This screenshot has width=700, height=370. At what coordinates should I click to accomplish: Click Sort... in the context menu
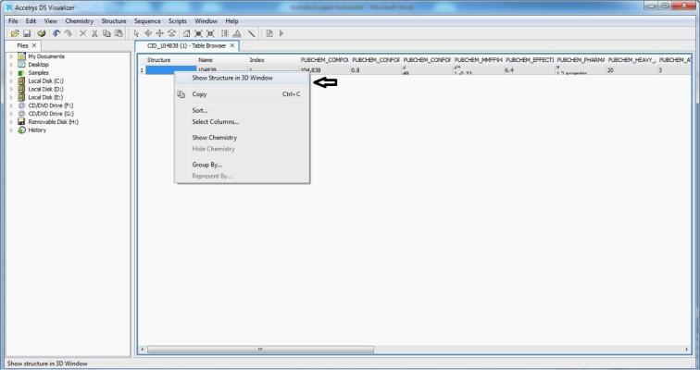[200, 110]
